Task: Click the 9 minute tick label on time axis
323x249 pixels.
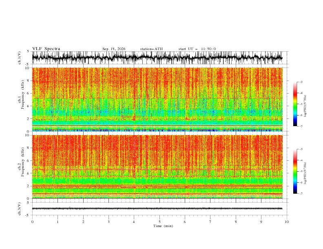Action: click(x=261, y=222)
